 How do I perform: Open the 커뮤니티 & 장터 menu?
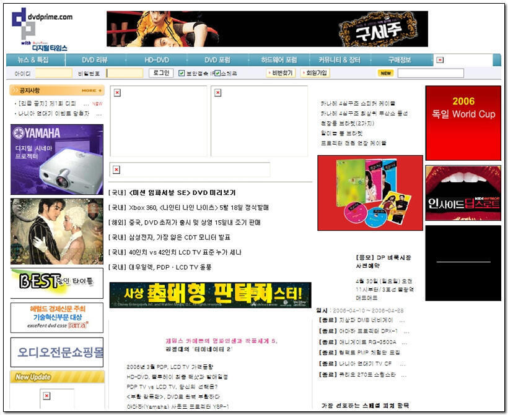tap(339, 60)
